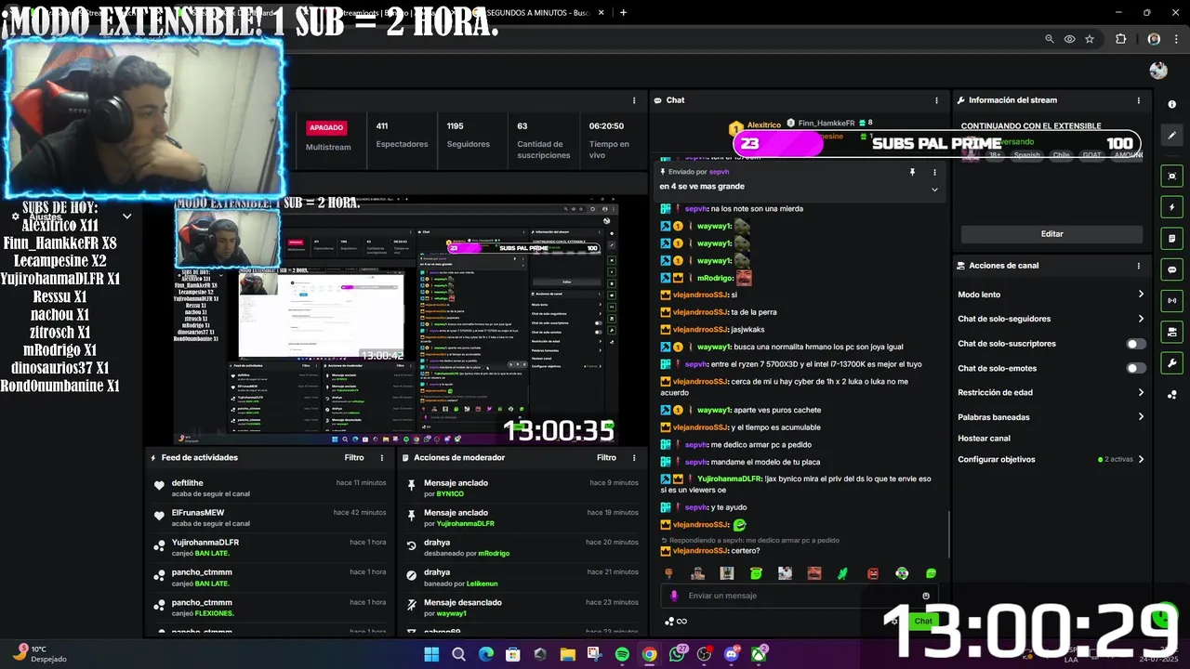Viewport: 1190px width, 669px height.
Task: Open the Windows Start menu
Action: [431, 655]
